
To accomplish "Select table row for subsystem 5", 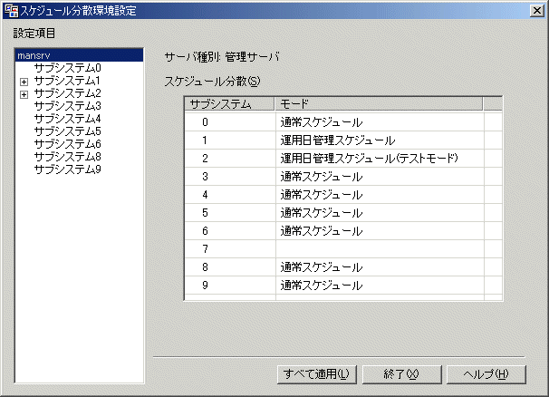I will (x=343, y=213).
